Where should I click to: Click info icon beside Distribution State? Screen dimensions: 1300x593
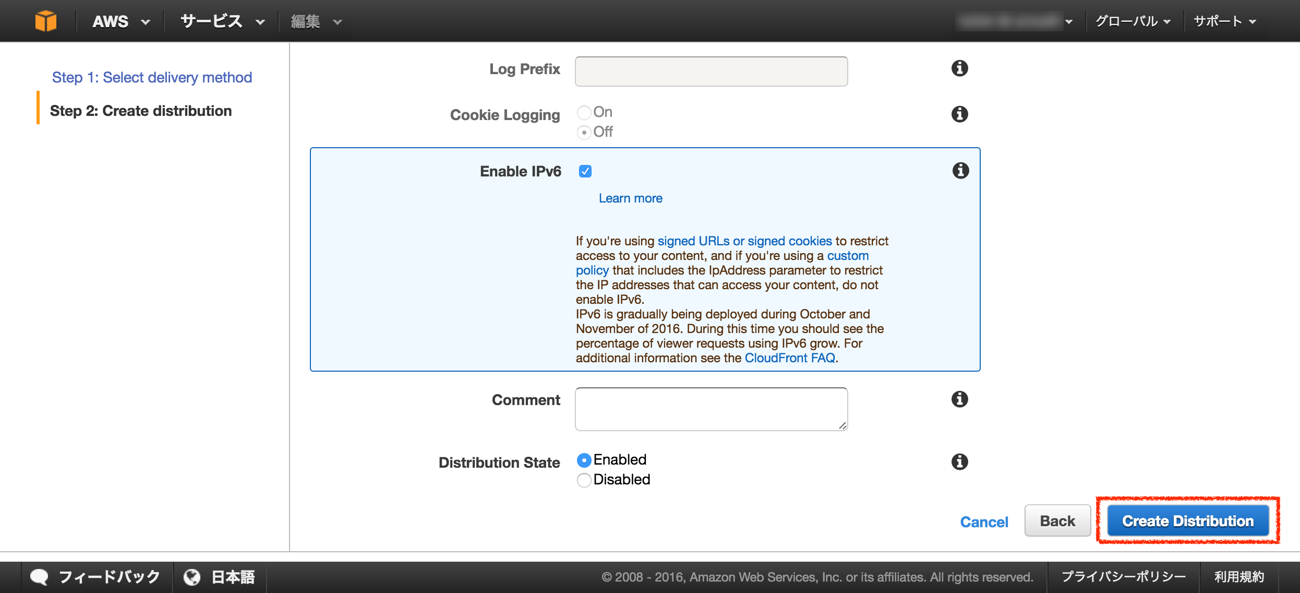pyautogui.click(x=959, y=462)
